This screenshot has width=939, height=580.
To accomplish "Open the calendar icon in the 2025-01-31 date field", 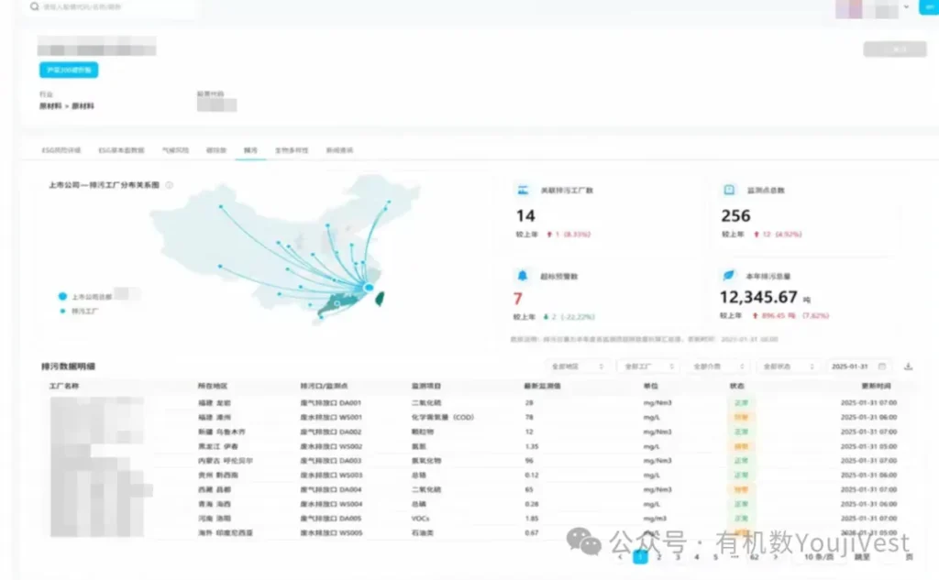I will [x=881, y=366].
